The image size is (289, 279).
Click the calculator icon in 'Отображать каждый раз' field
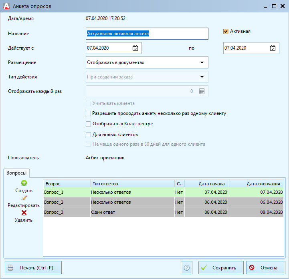(202, 91)
